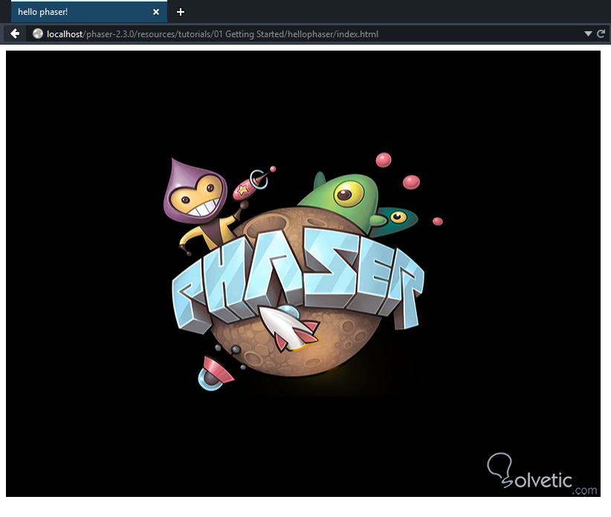611x517 pixels.
Task: Open the URL history dropdown arrow
Action: coord(588,34)
